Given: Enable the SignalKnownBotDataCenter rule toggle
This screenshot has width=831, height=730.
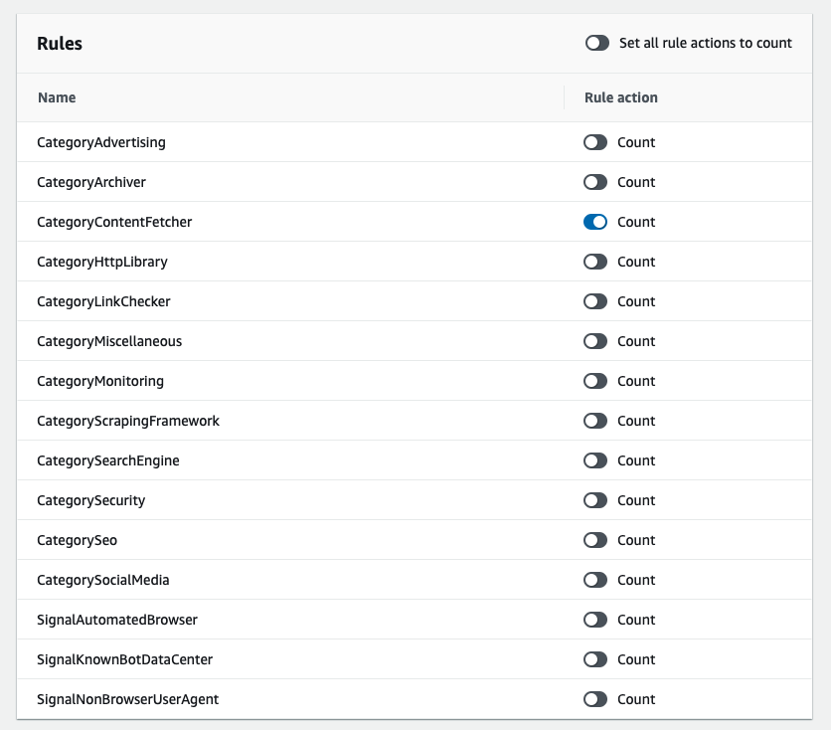Looking at the screenshot, I should (x=594, y=659).
